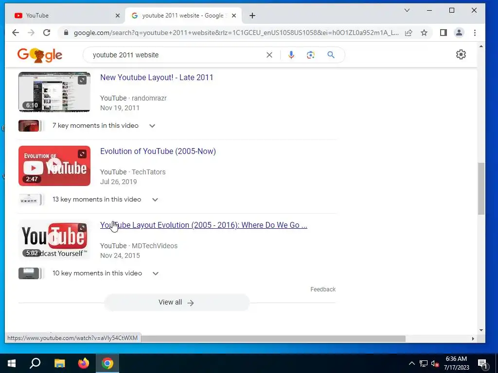This screenshot has height=373, width=498.
Task: Open the Chrome profile avatar
Action: pyautogui.click(x=459, y=33)
